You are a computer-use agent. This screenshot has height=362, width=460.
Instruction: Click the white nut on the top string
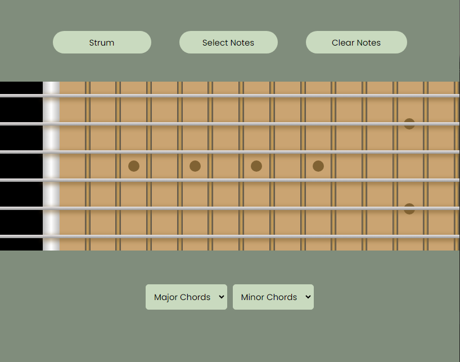tap(51, 96)
